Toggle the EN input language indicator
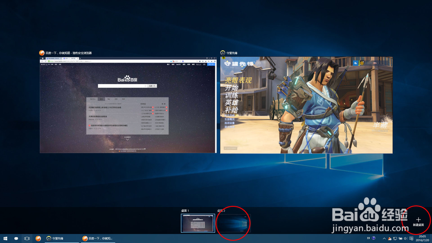 pyautogui.click(x=368, y=238)
